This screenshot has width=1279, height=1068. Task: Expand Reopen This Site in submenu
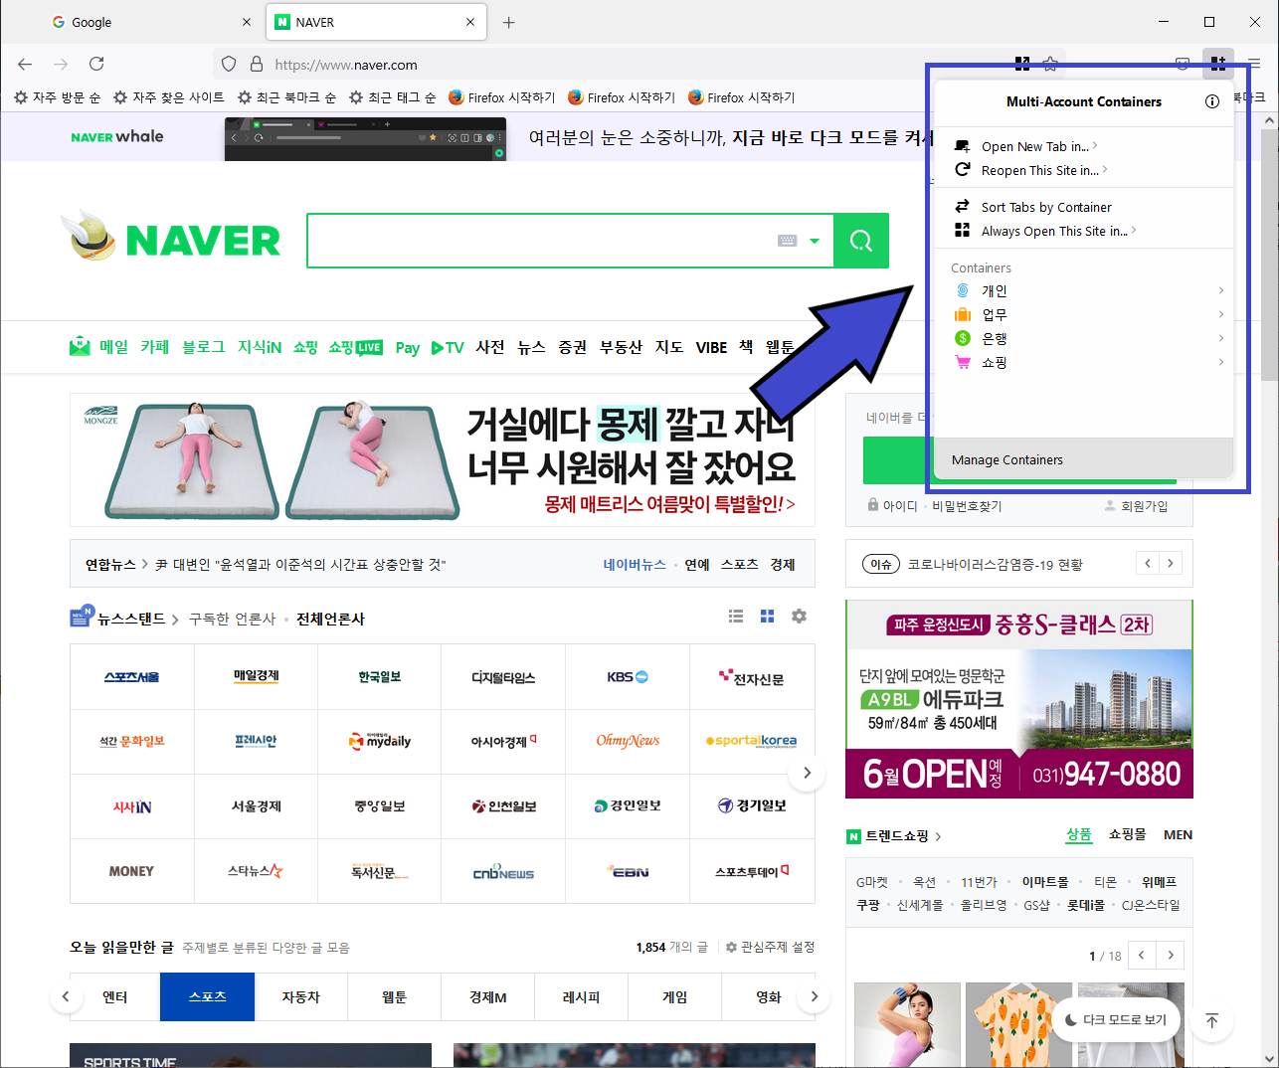point(1105,170)
